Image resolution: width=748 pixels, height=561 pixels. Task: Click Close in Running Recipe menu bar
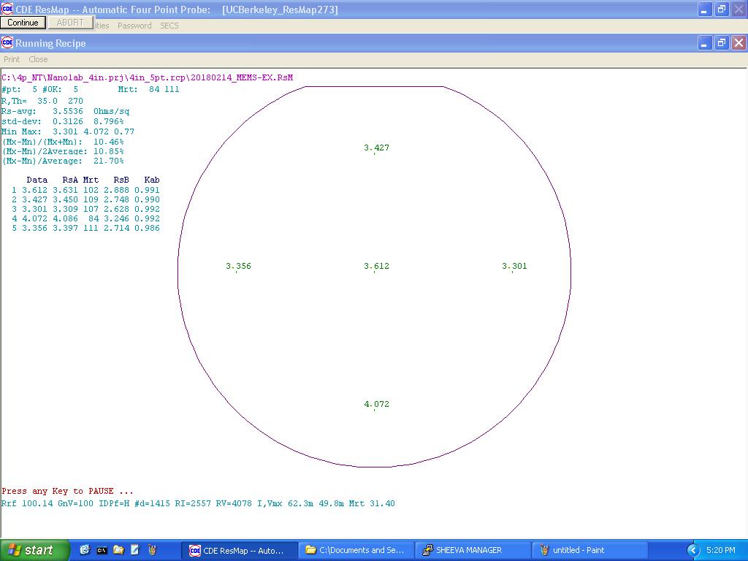click(x=38, y=59)
